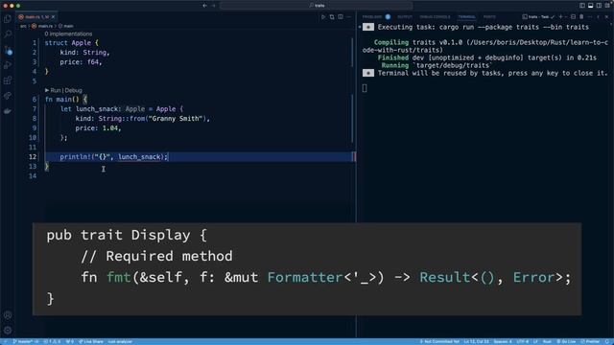Click the master branch in status bar
Screen dimensions: 614x345
tap(26, 341)
